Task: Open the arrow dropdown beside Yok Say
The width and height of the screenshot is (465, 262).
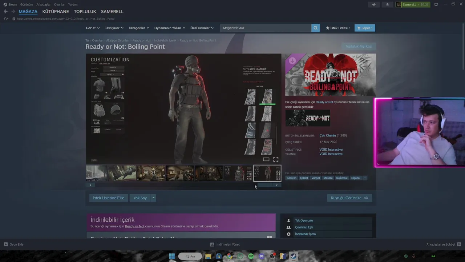Action: coord(153,198)
